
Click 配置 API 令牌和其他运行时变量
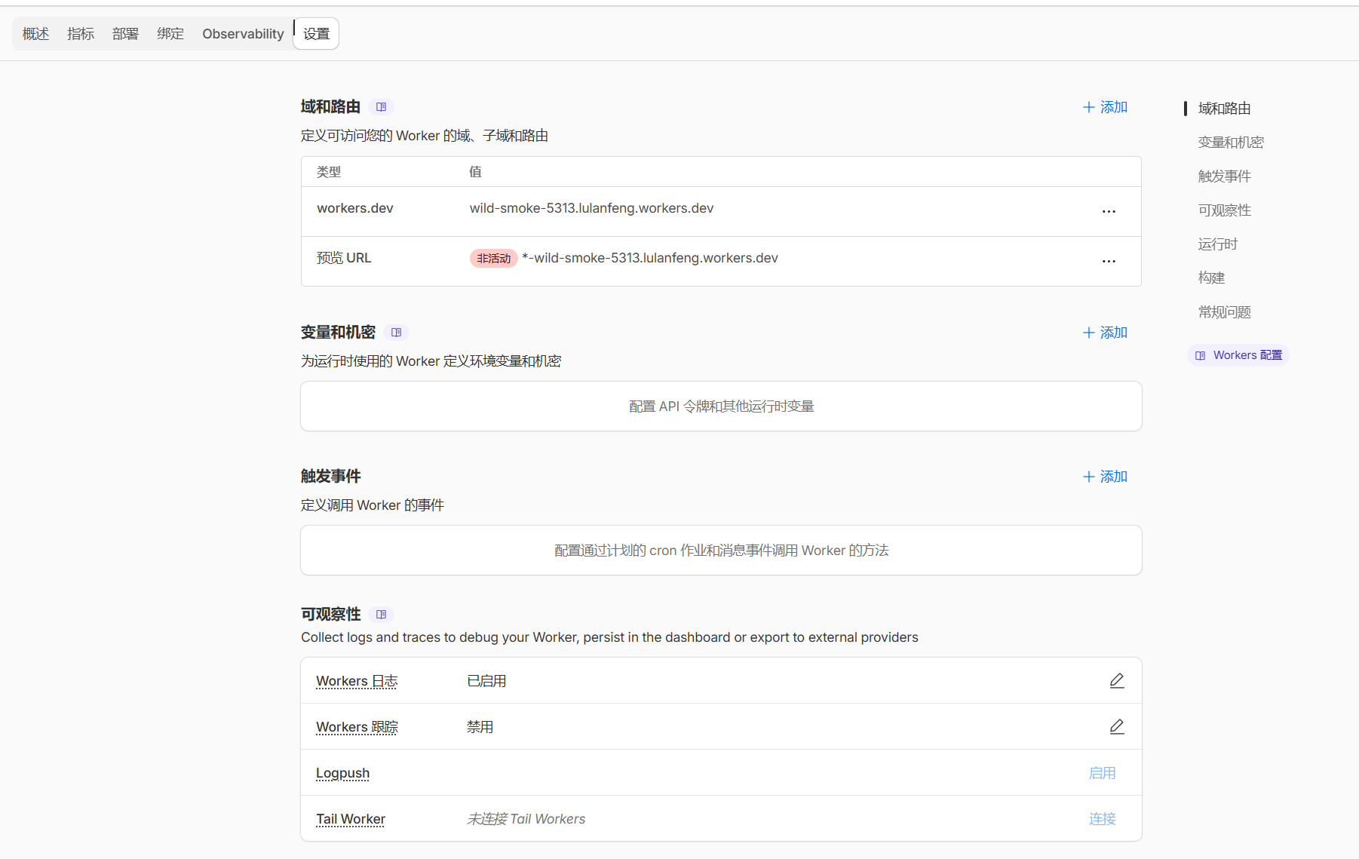(720, 406)
